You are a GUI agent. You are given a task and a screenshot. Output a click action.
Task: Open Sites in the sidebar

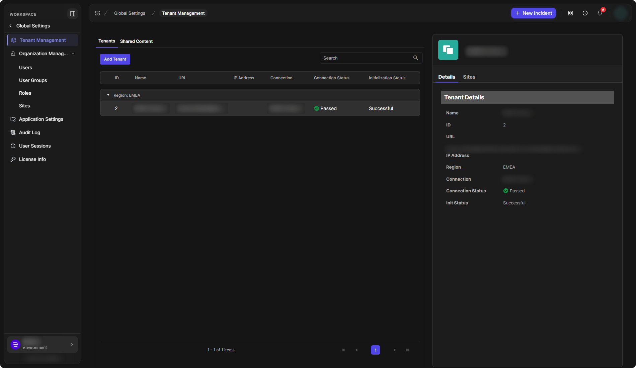pos(24,106)
